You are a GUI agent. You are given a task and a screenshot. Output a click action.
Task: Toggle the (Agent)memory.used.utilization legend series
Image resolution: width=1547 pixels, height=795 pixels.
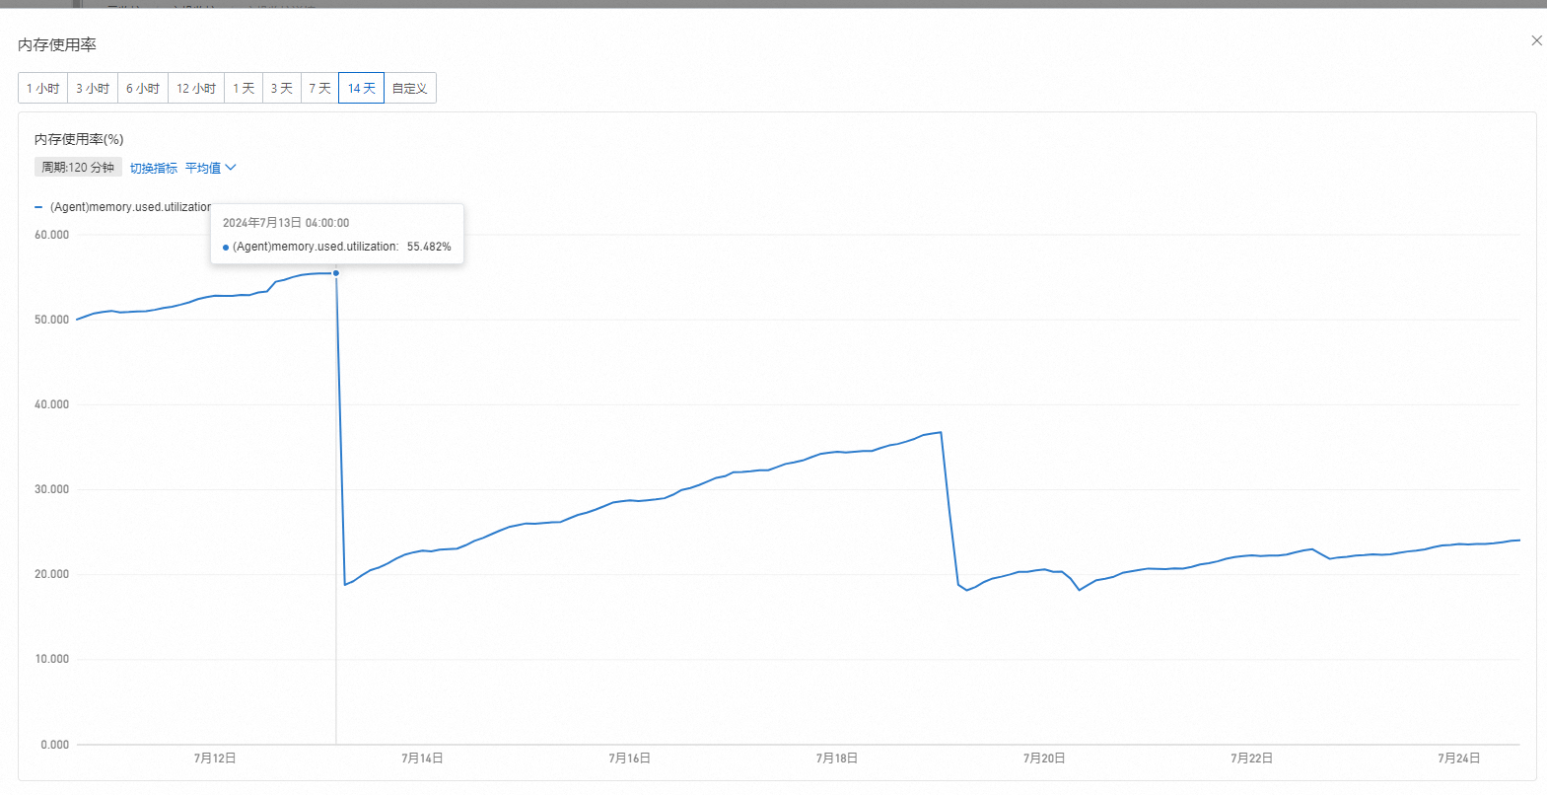[130, 207]
